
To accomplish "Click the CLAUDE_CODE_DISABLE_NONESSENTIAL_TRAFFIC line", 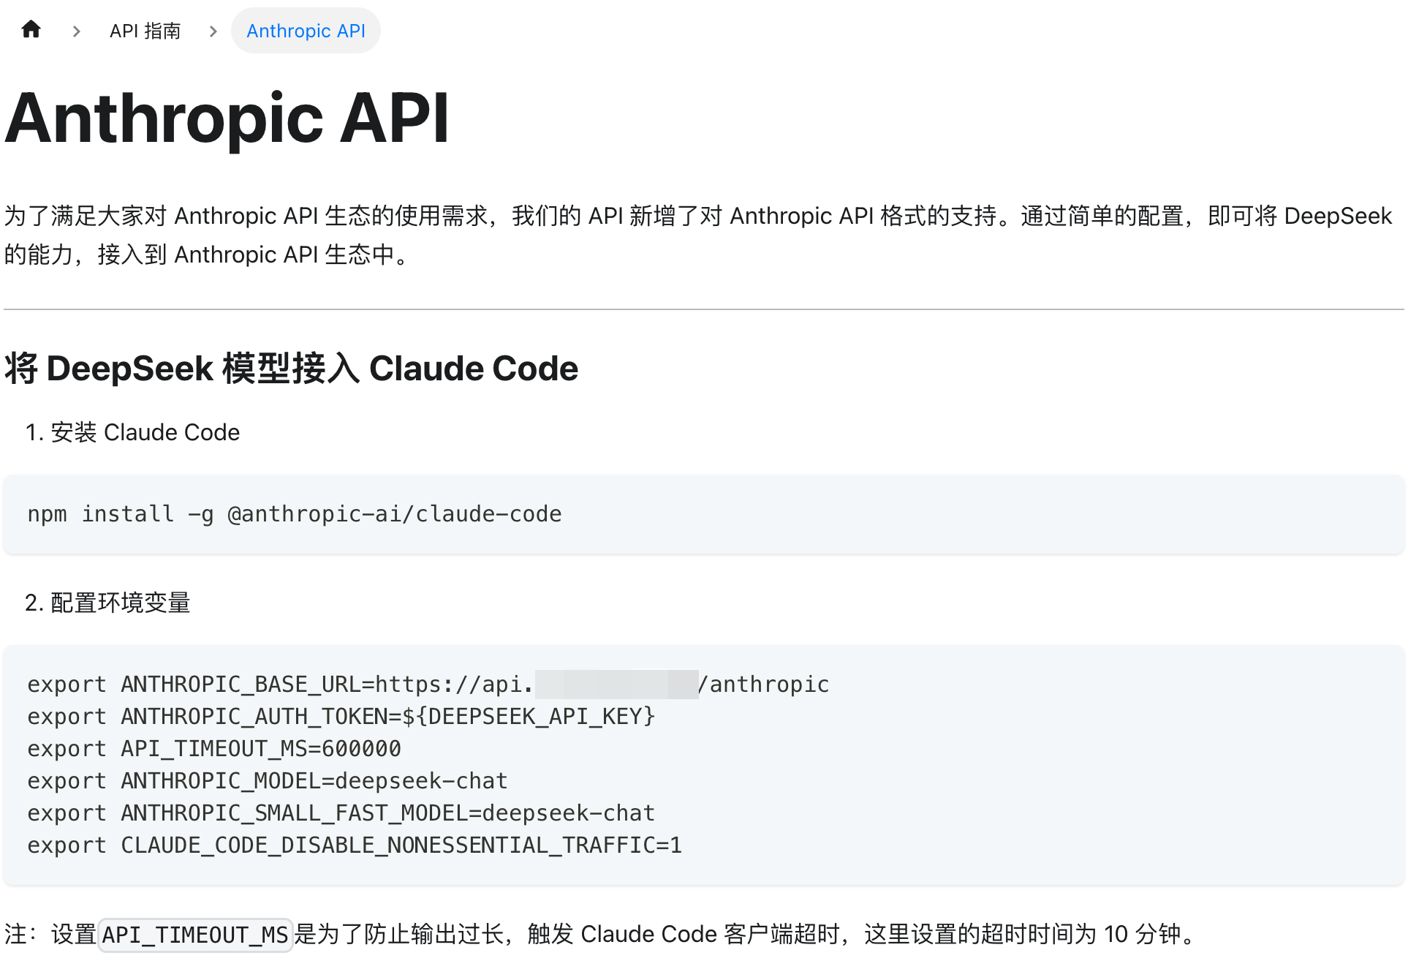I will [x=355, y=845].
